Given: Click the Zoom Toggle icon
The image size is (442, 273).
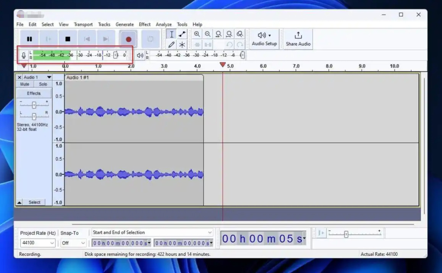Looking at the screenshot, I should [240, 34].
